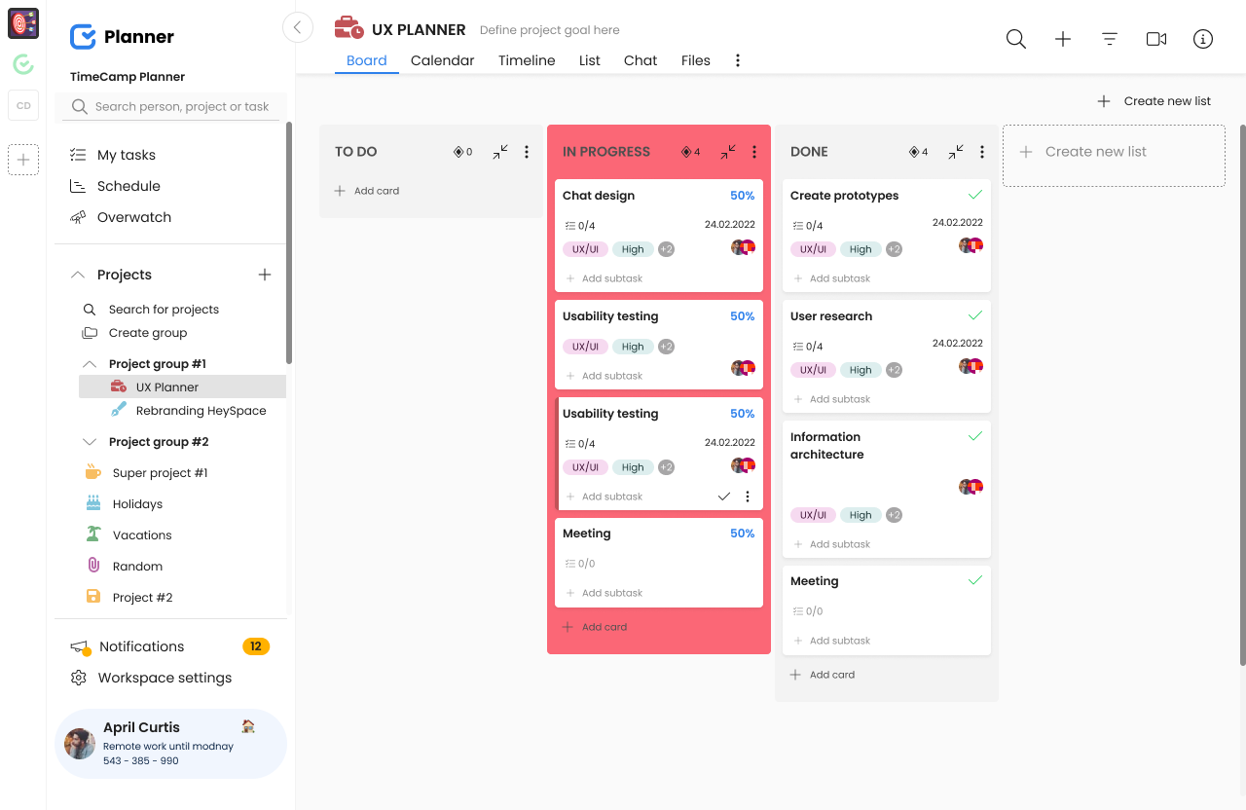Click home status icon beside April Curtis
This screenshot has height=810, width=1246.
click(x=248, y=726)
